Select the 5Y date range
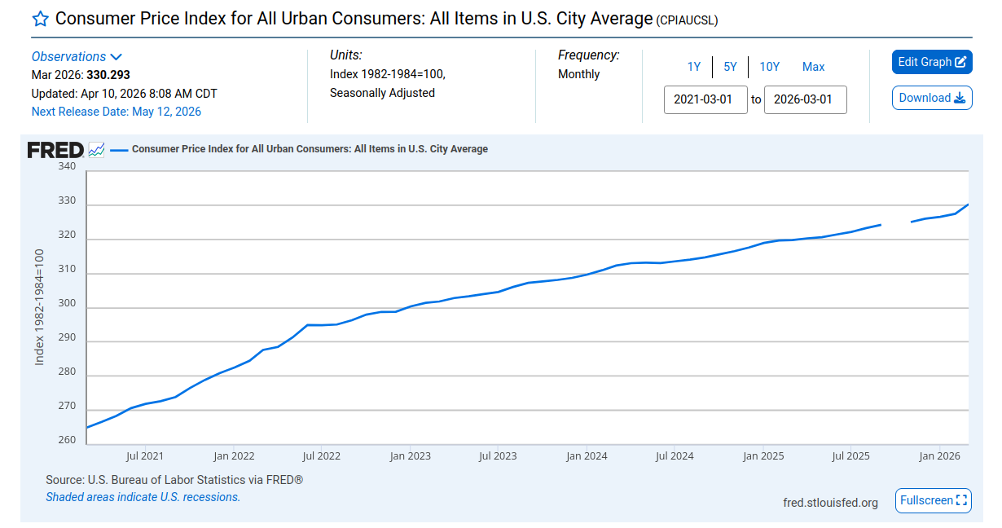Screen dimensions: 1002x528 pyautogui.click(x=730, y=67)
